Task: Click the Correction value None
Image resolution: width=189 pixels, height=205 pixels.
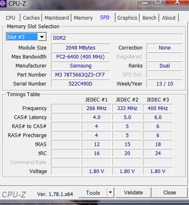Action: pos(165,48)
